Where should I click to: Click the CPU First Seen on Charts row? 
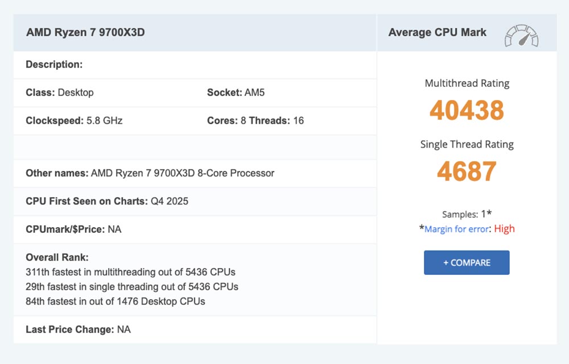click(107, 201)
